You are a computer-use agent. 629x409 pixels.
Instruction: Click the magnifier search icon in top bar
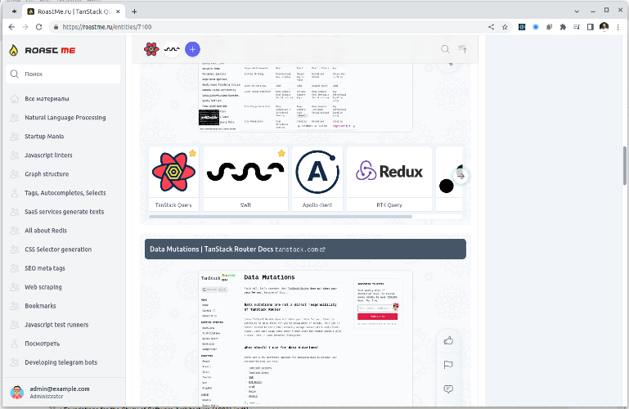pos(445,49)
